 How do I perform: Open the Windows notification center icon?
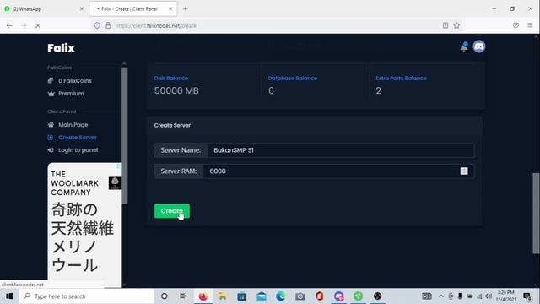coord(527,296)
